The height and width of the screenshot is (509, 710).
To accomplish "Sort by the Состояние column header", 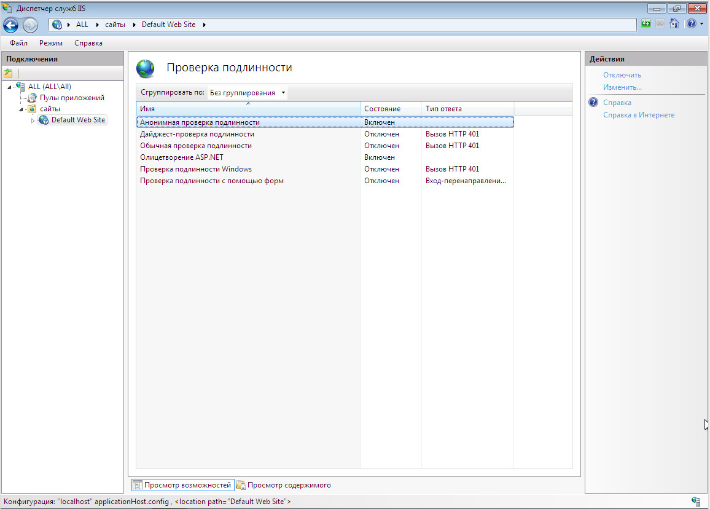I will coord(391,109).
